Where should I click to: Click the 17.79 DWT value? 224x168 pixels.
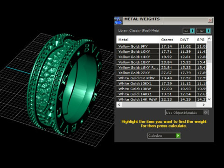pyautogui.click(x=185, y=73)
